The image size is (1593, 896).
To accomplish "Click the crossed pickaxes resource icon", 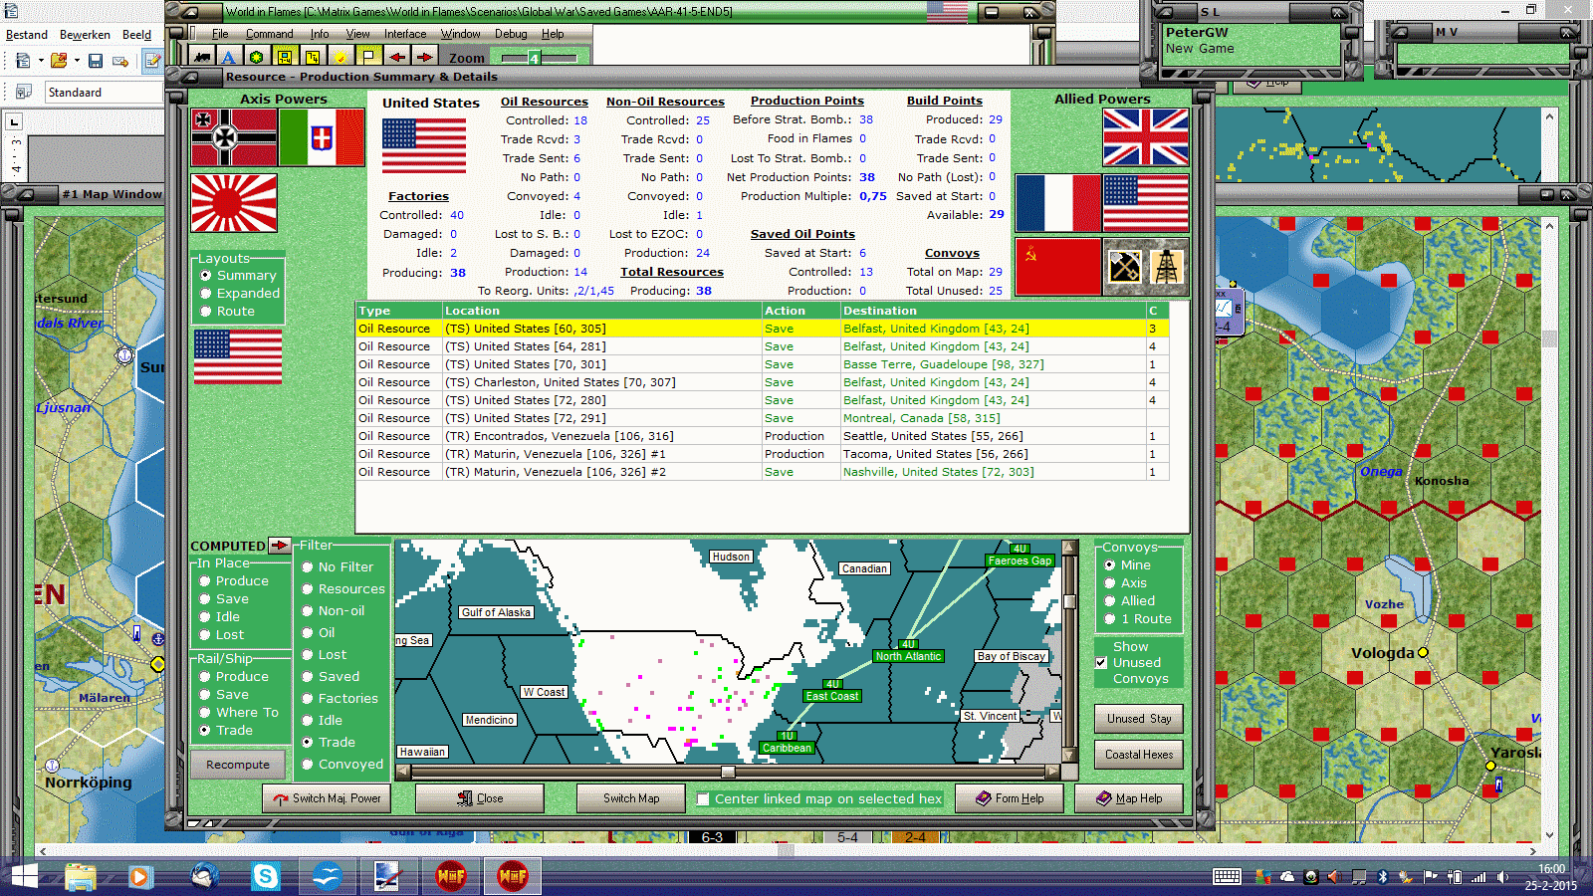I will click(1125, 267).
